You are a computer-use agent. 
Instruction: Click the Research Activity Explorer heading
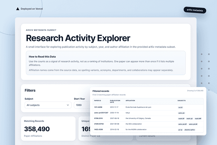point(78,38)
